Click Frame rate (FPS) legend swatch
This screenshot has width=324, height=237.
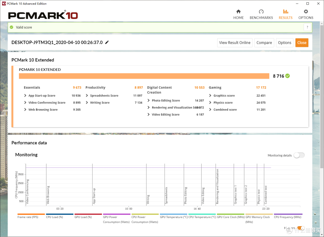click(31, 214)
